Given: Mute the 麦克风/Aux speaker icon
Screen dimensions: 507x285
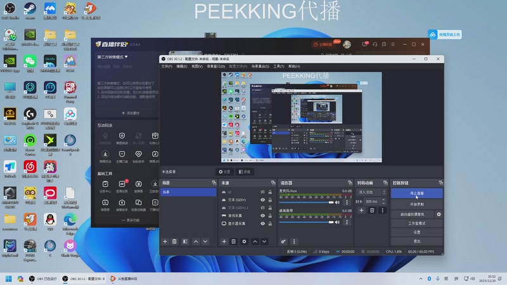Looking at the screenshot, I should 337,202.
